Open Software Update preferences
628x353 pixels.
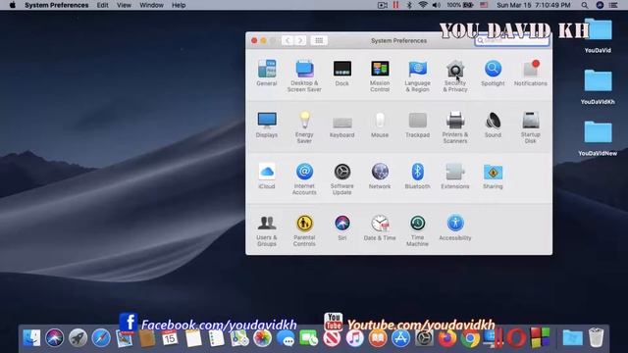pyautogui.click(x=342, y=178)
